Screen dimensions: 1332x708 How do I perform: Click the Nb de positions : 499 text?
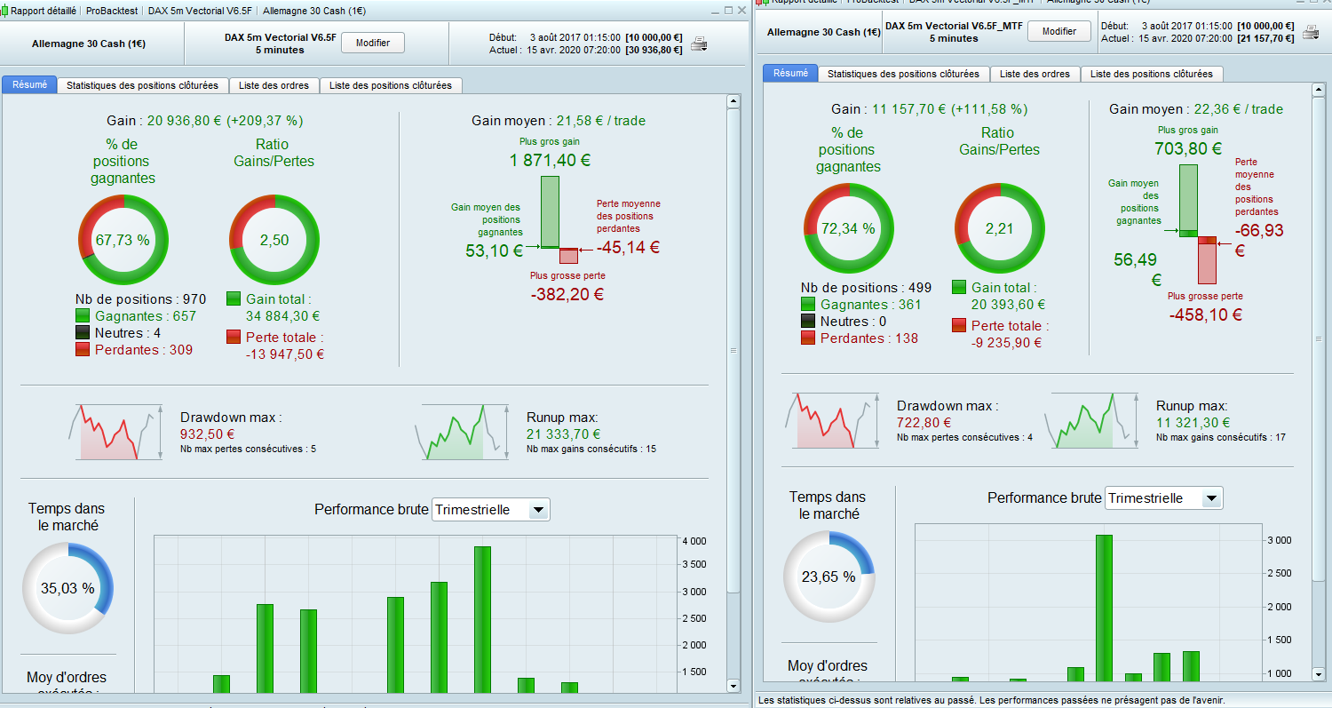[867, 287]
